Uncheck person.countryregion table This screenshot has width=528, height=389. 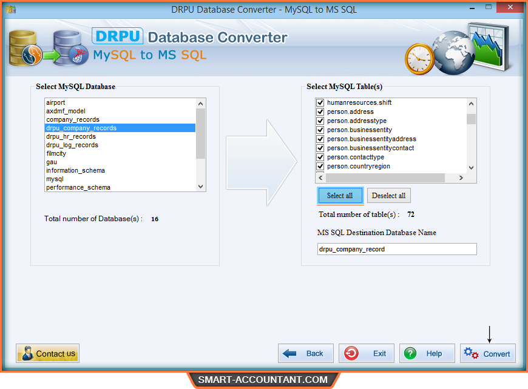[320, 166]
